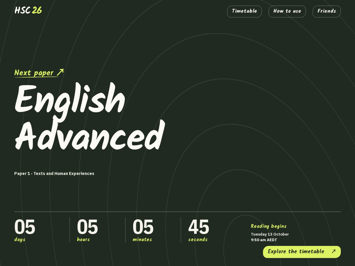Click the 05 hours countdown value
This screenshot has width=355, height=266.
(87, 227)
